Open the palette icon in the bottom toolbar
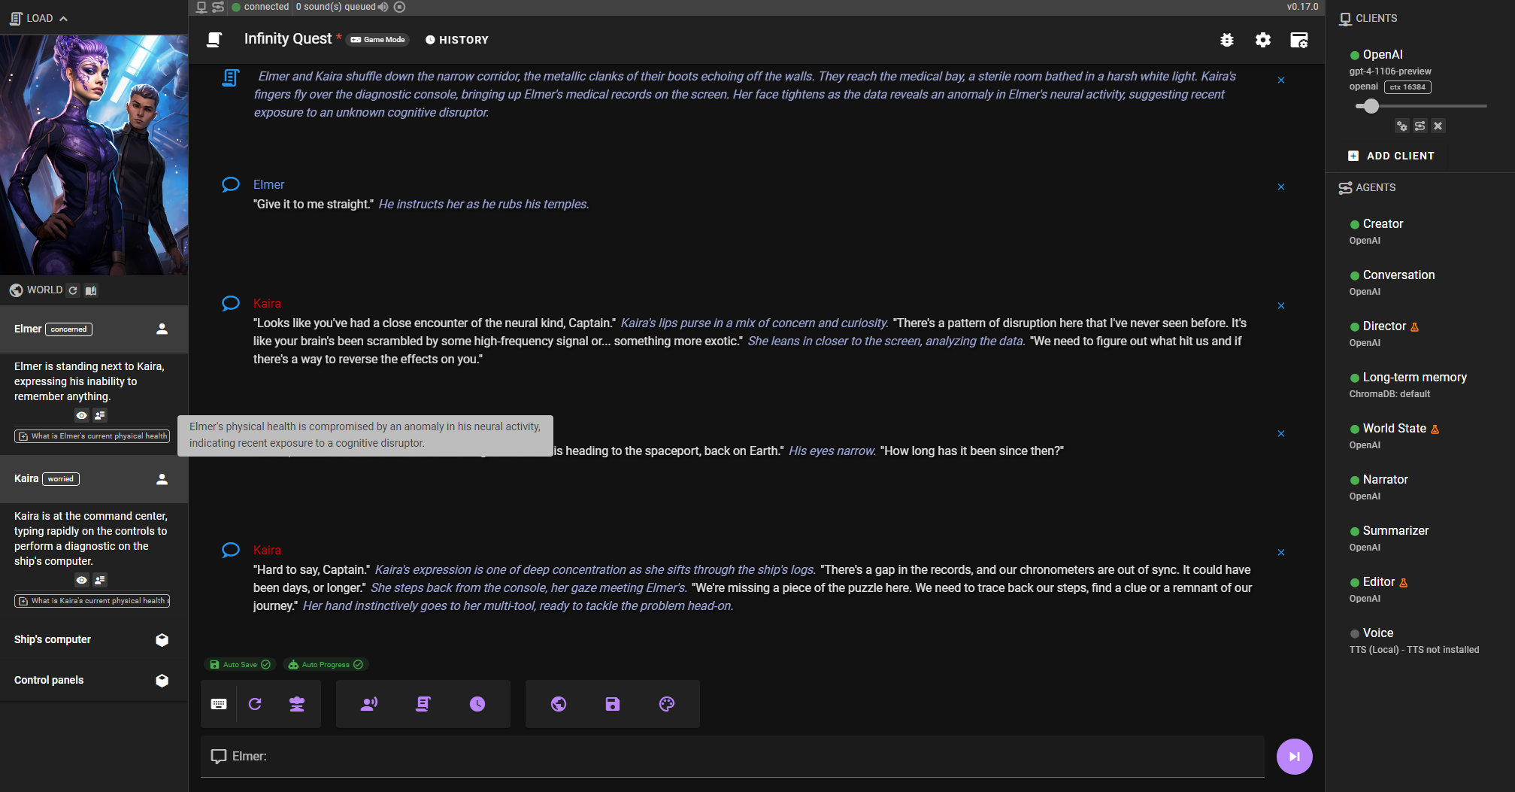 [x=668, y=704]
